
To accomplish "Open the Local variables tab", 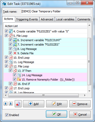I will [x=65, y=19].
